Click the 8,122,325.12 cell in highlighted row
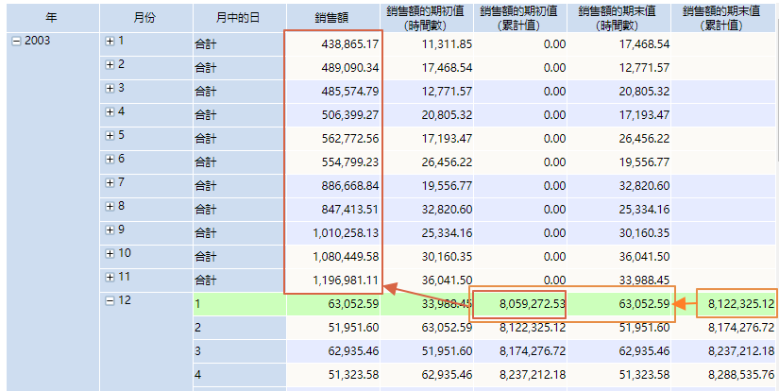 [x=737, y=304]
